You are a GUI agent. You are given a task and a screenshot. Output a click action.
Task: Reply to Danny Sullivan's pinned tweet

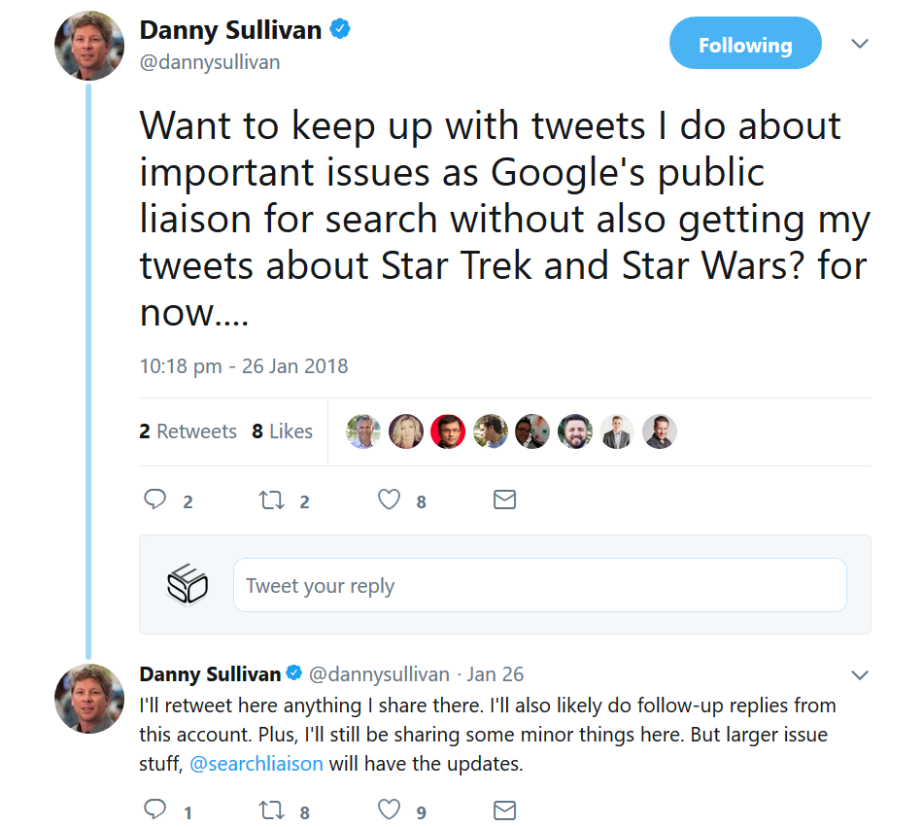tap(155, 499)
